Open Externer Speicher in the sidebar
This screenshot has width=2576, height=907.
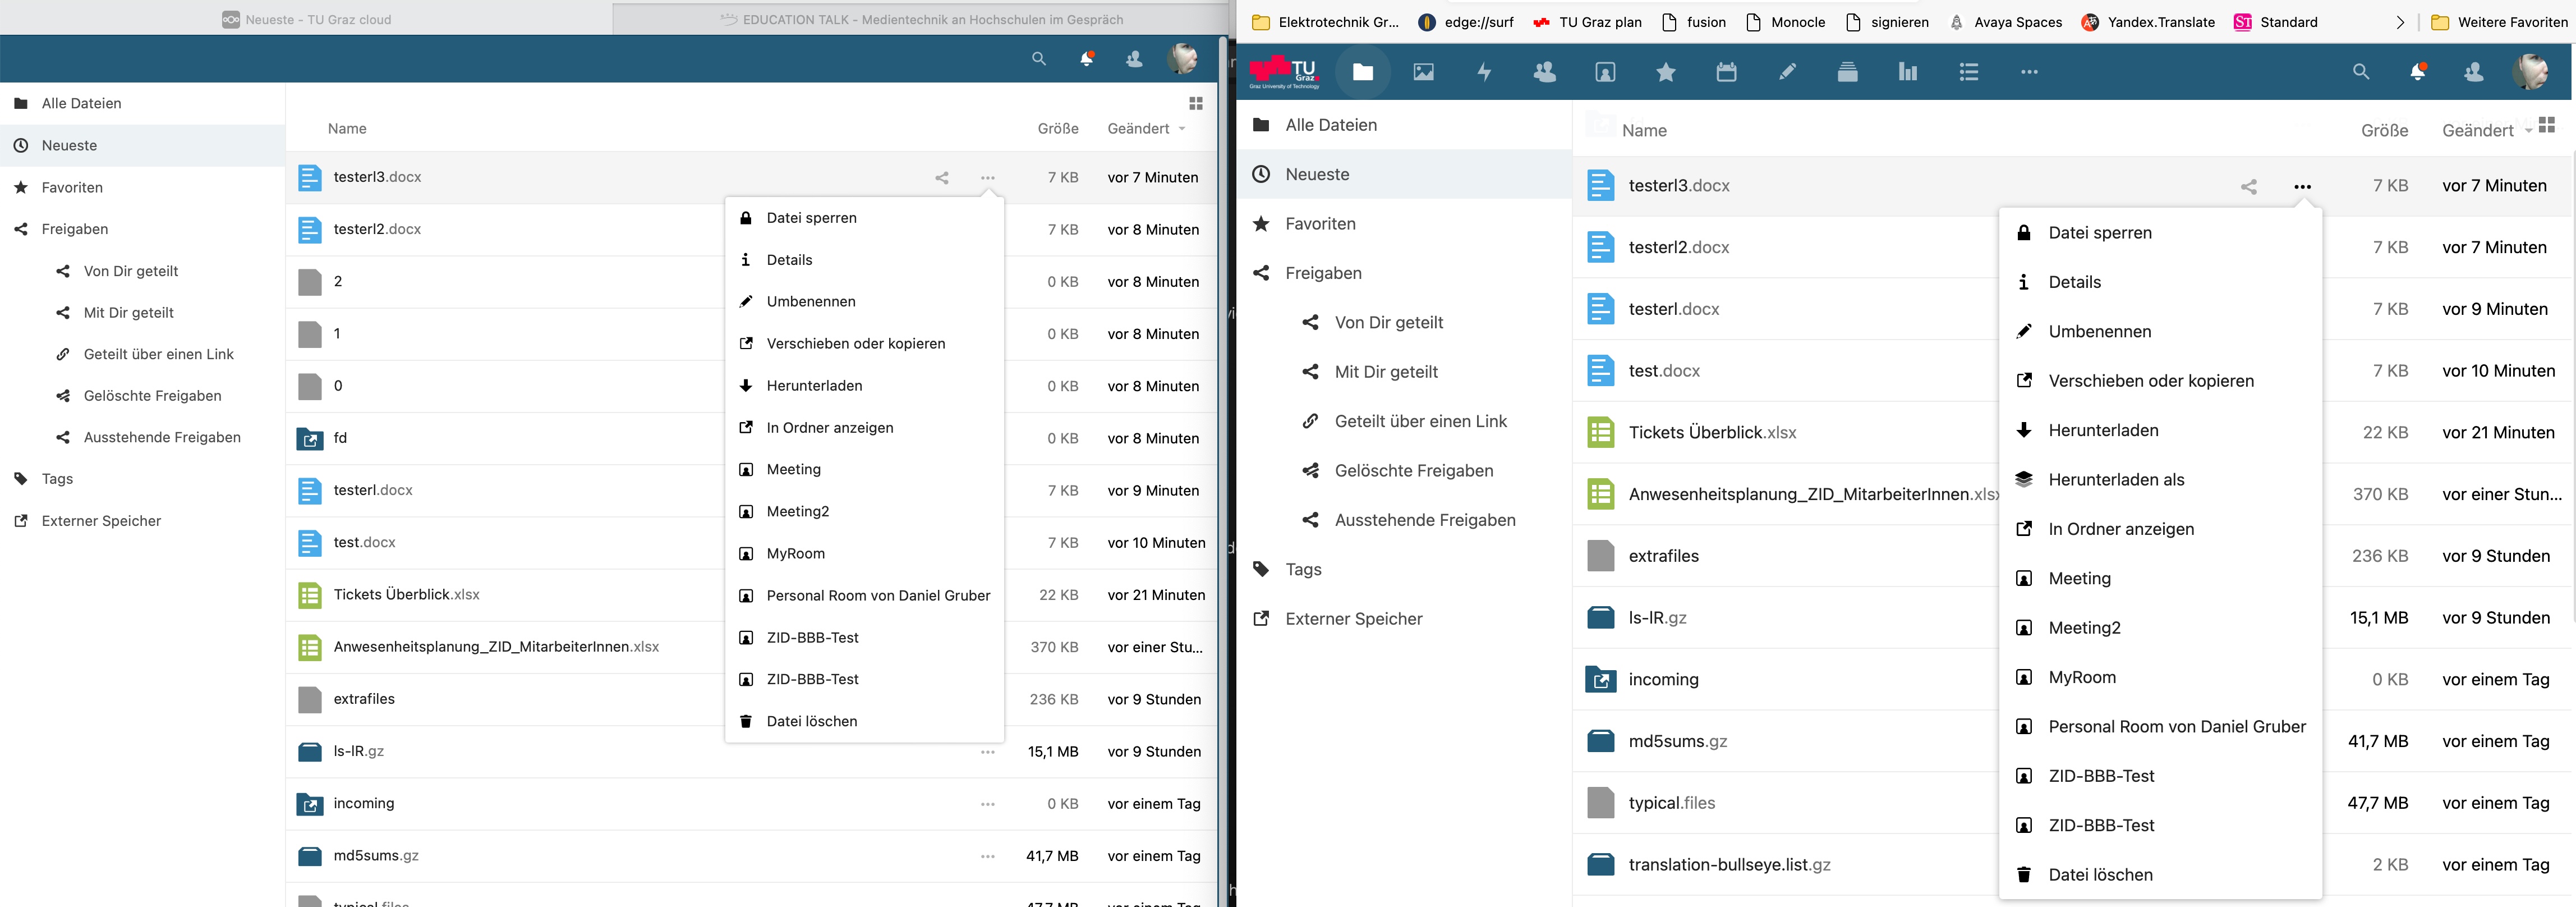coord(1353,618)
